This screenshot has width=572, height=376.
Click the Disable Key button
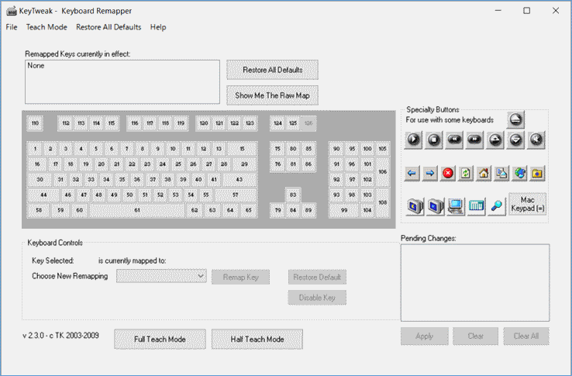pos(317,298)
